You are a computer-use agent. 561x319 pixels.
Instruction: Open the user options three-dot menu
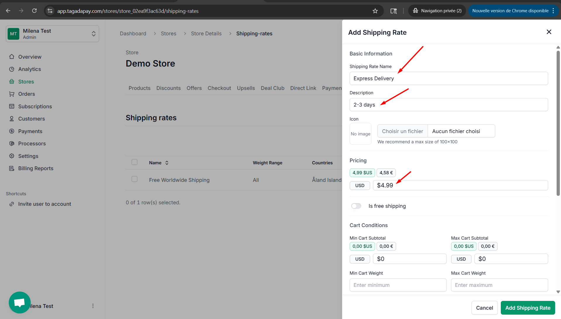point(93,306)
